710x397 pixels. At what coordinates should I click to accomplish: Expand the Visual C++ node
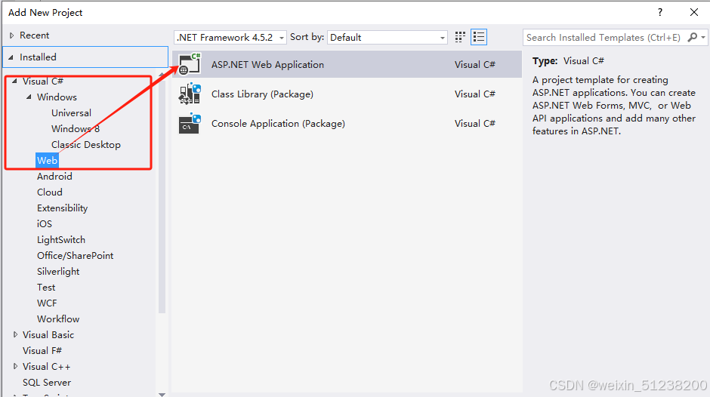[x=15, y=366]
